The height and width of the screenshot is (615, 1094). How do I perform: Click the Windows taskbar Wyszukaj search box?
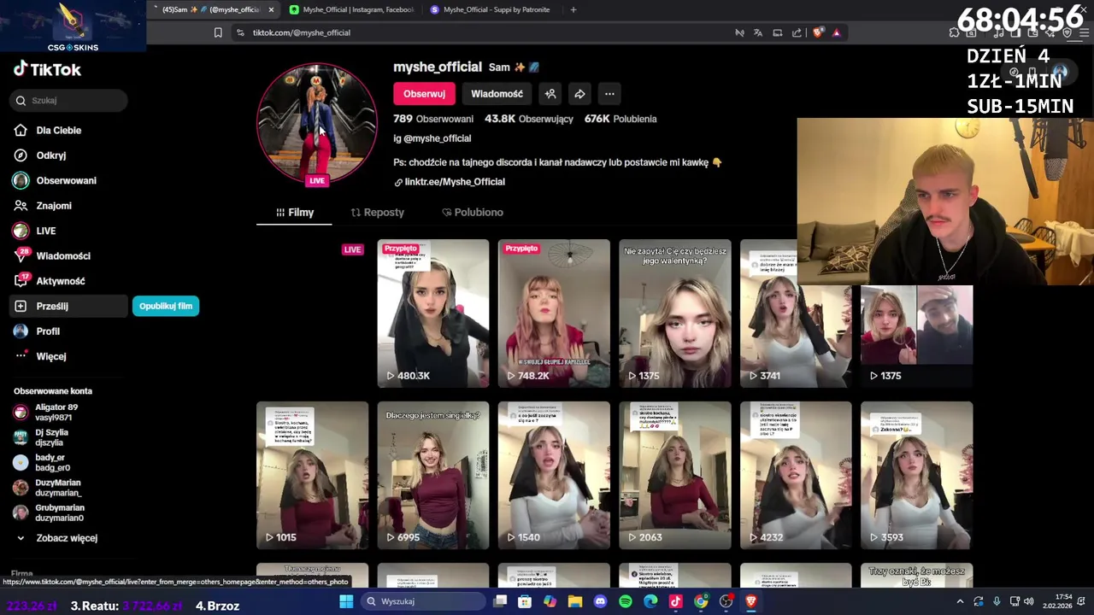tap(425, 601)
